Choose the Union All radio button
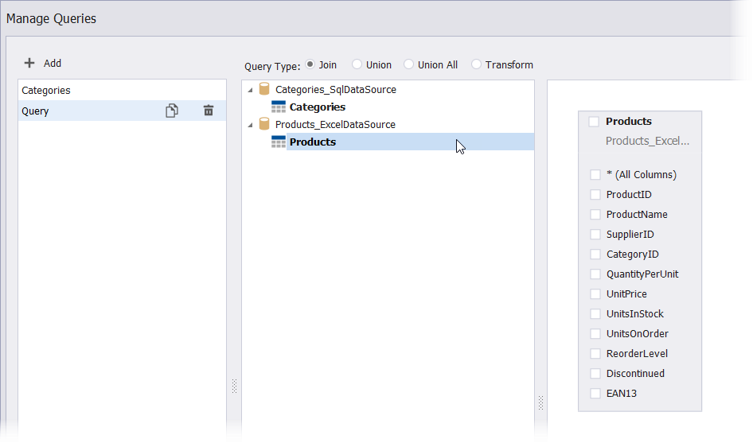This screenshot has height=443, width=753. tap(409, 64)
